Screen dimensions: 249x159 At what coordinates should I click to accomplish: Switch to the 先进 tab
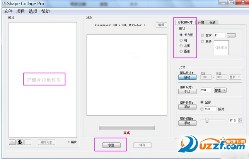213,22
